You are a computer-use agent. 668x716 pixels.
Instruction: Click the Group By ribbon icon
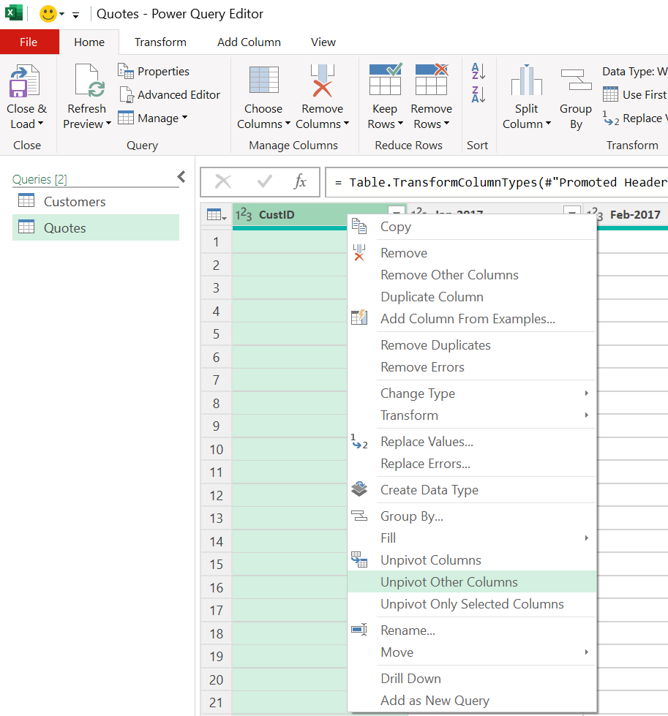pos(576,80)
